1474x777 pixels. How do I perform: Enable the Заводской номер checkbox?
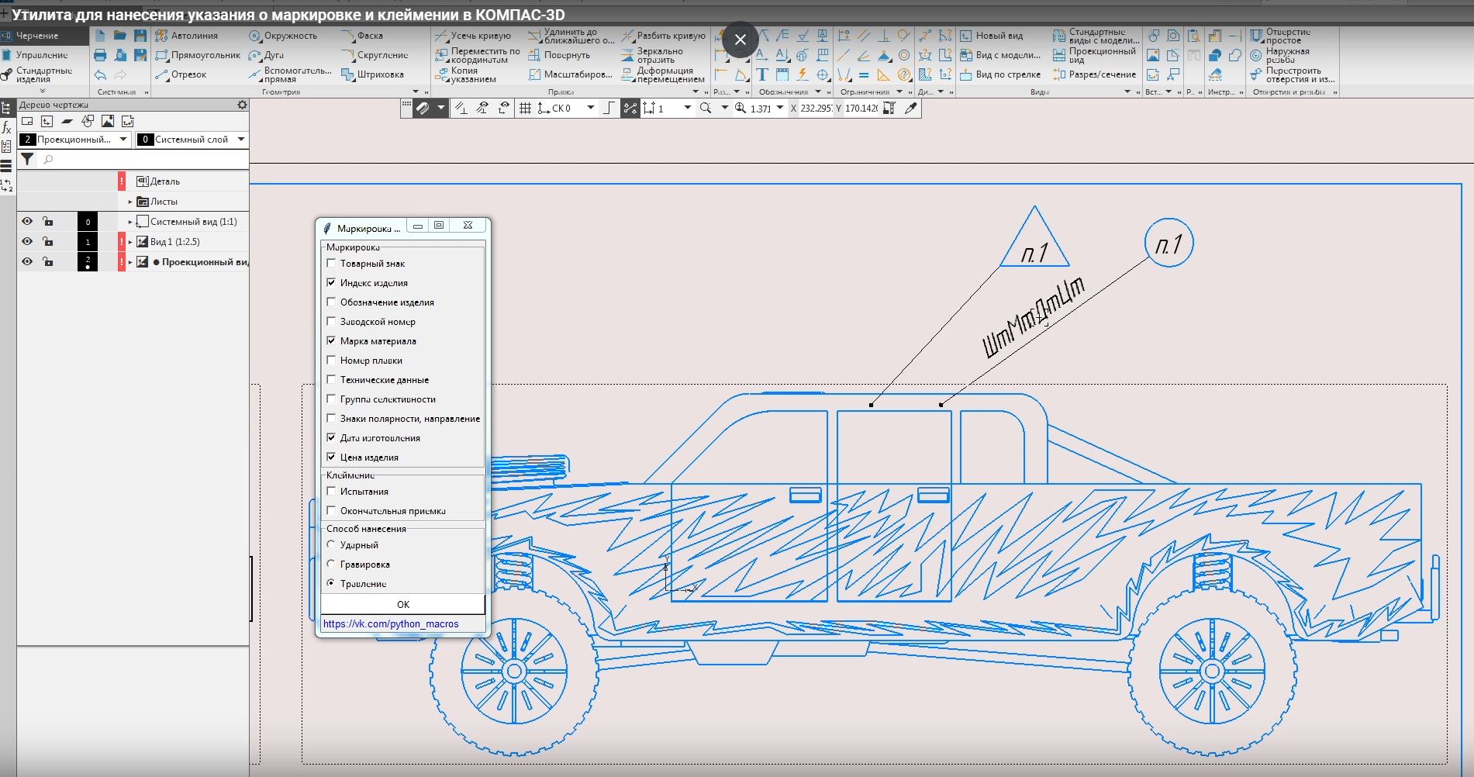331,322
